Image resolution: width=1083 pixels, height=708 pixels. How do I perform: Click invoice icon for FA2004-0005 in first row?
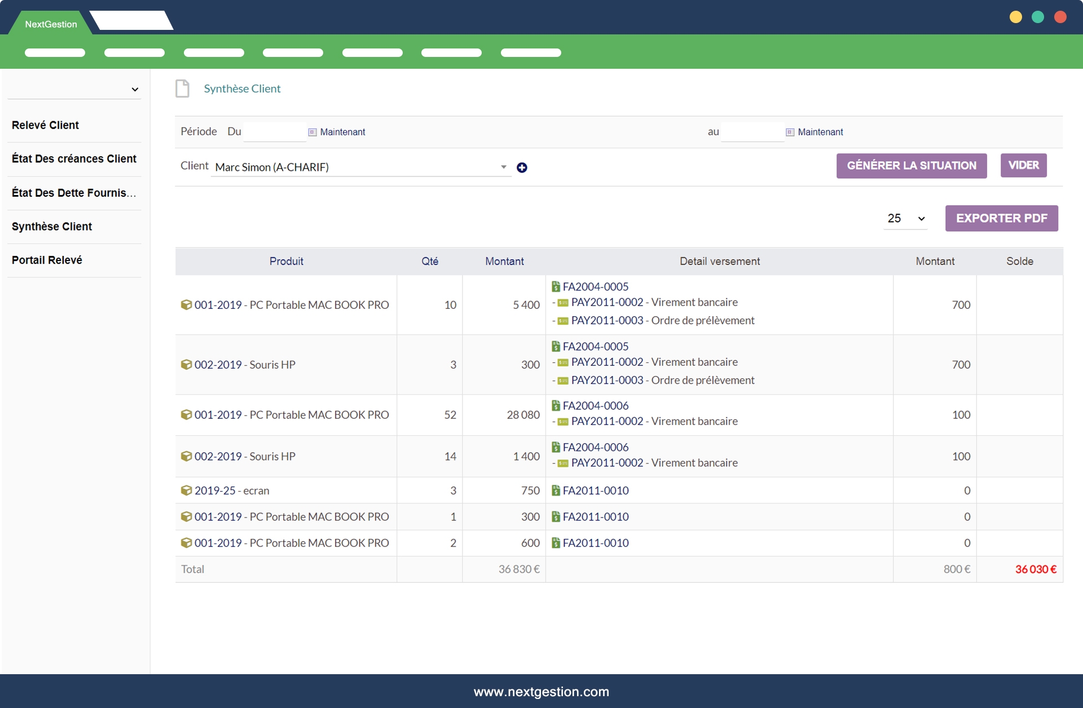tap(556, 286)
